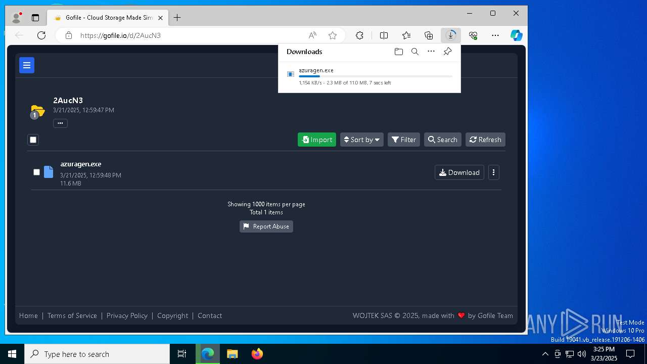Launch Firefox from the taskbar
647x364 pixels.
point(257,354)
